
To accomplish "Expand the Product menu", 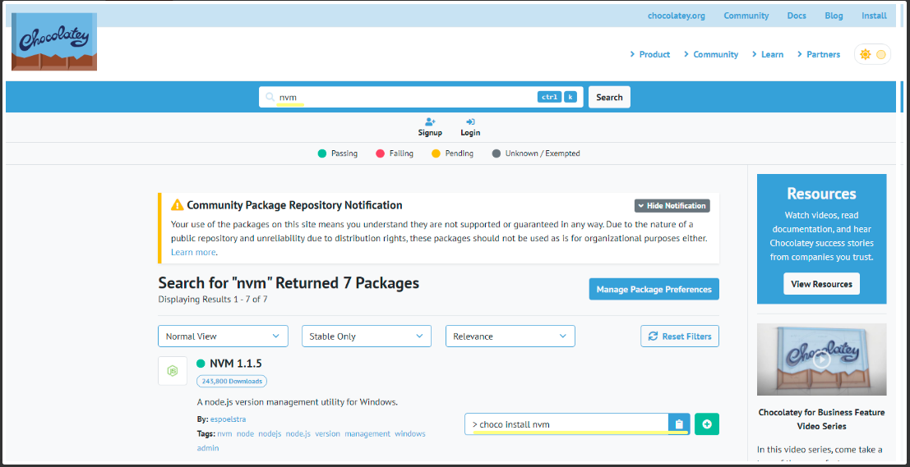I will coord(650,54).
